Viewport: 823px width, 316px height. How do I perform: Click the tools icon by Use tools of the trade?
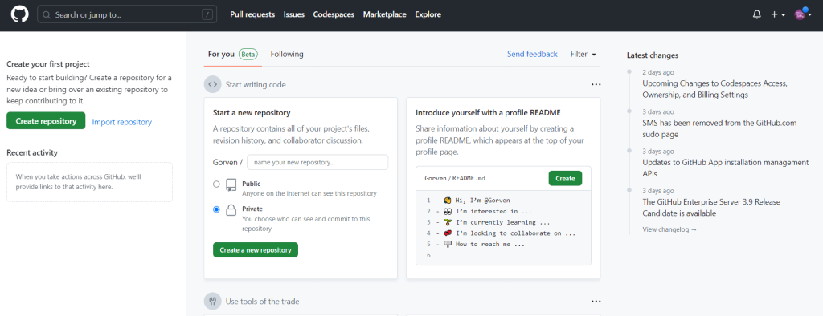pos(212,302)
